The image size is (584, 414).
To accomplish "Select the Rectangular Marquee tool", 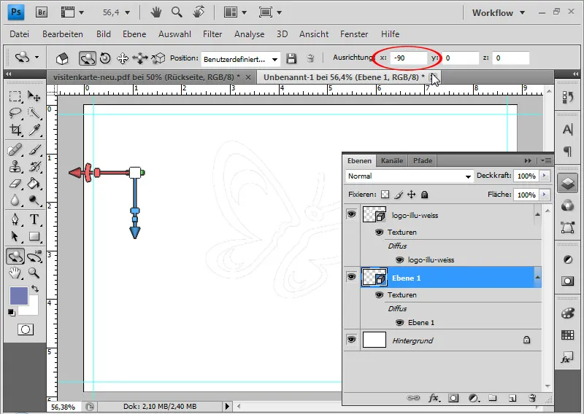I will 15,96.
